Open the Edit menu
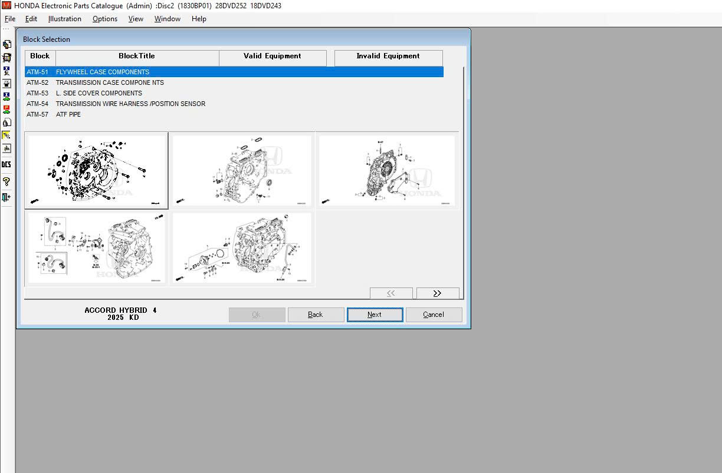Screen dimensions: 722x473 (31, 19)
